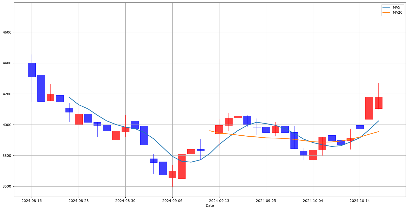The width and height of the screenshot is (408, 210).
Task: Click the 2024-10-14 date tick label
Action: (x=360, y=201)
